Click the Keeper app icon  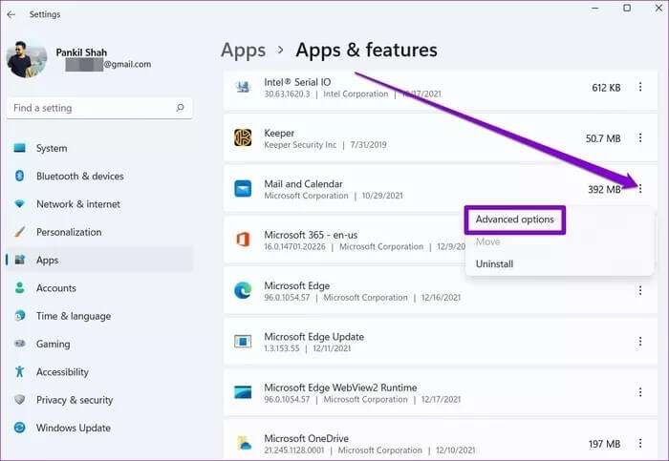pyautogui.click(x=243, y=138)
